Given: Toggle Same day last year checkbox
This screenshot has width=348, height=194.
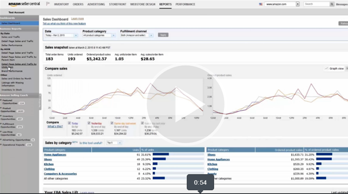Looking at the screenshot, I should click(x=142, y=123).
